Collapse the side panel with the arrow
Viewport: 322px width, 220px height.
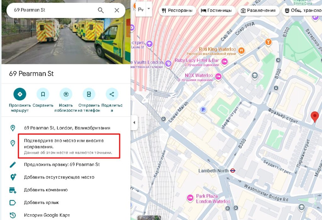coord(134,122)
